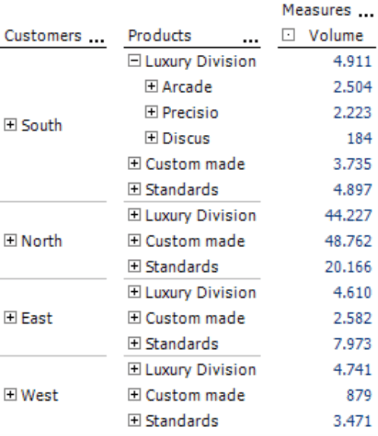Expand the North customer region

(x=11, y=241)
